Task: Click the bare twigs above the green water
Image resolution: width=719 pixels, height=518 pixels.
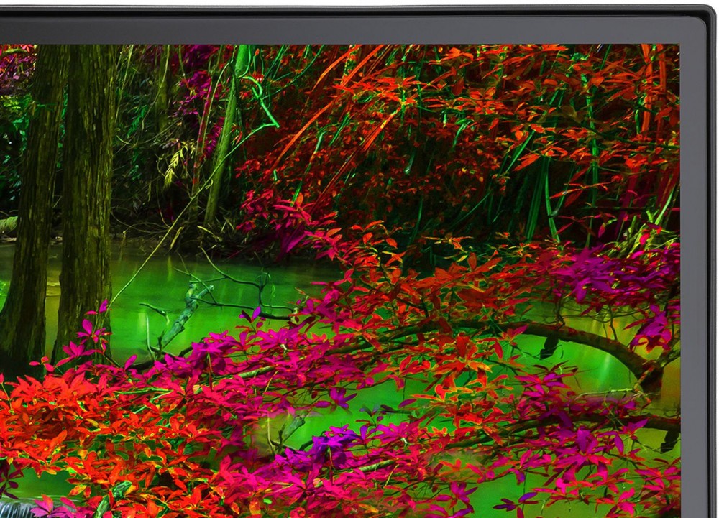Action: [216, 287]
